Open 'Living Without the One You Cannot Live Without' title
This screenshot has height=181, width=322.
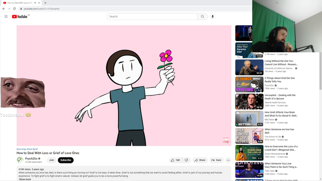point(281,62)
